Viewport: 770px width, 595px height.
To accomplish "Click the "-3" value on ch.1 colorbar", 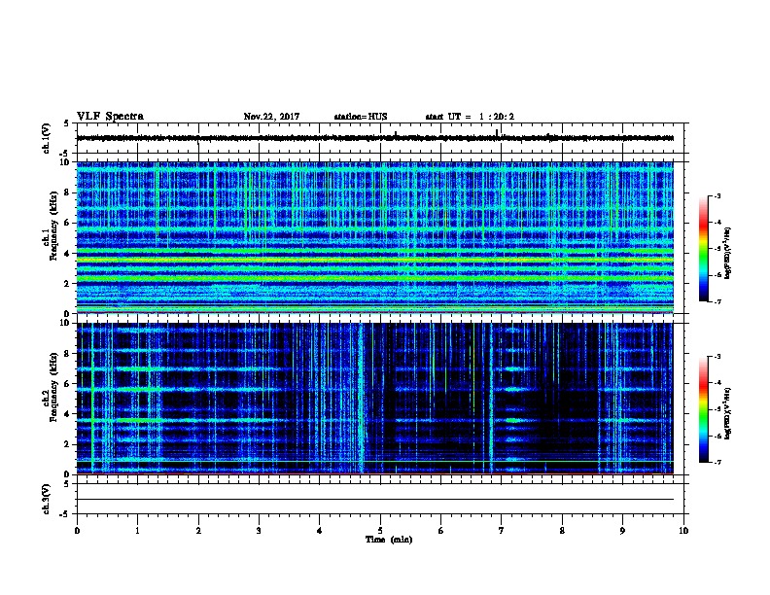I will tap(717, 195).
